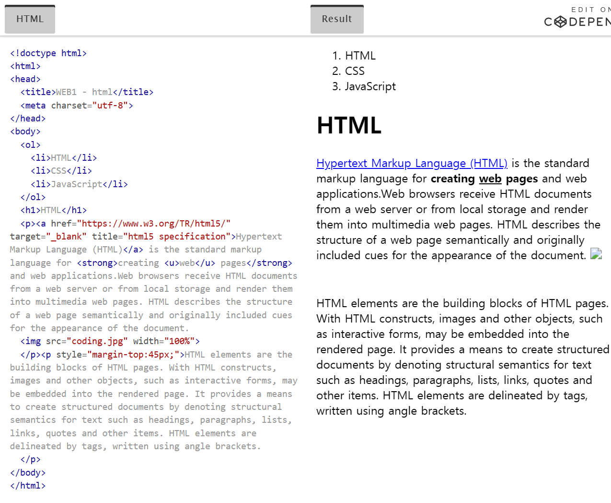This screenshot has height=503, width=611.
Task: Select the doctype declaration in the code
Action: point(48,53)
